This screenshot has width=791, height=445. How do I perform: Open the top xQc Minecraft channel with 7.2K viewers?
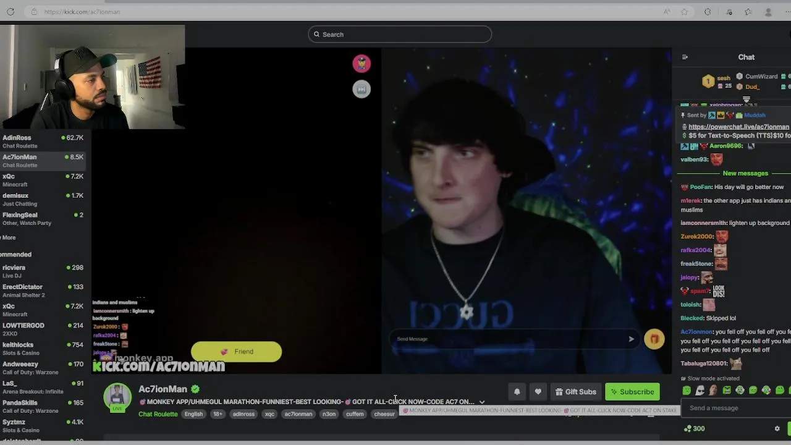point(43,180)
